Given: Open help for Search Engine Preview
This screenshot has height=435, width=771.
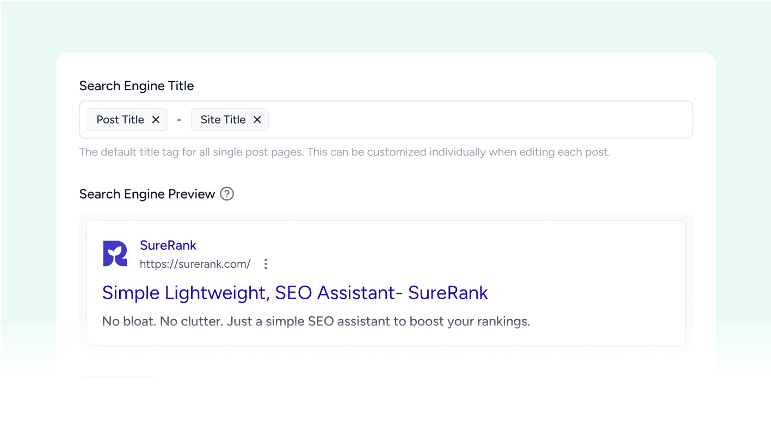Looking at the screenshot, I should 227,194.
